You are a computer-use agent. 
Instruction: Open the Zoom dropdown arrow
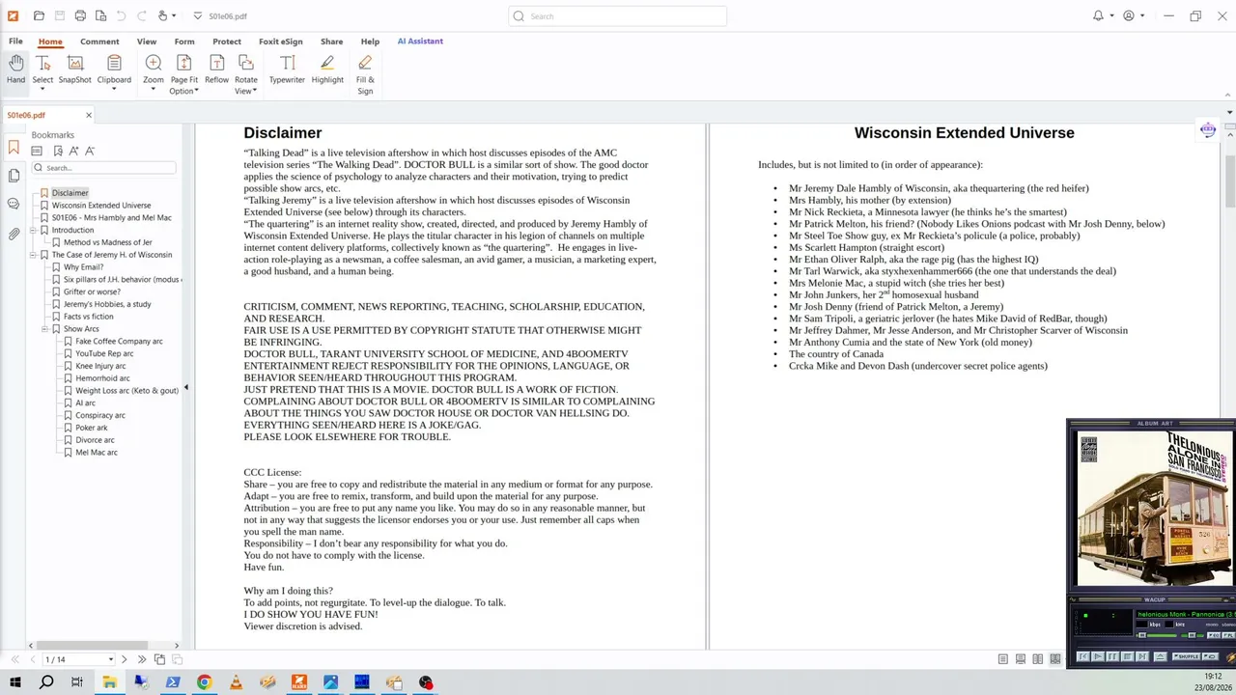click(154, 90)
